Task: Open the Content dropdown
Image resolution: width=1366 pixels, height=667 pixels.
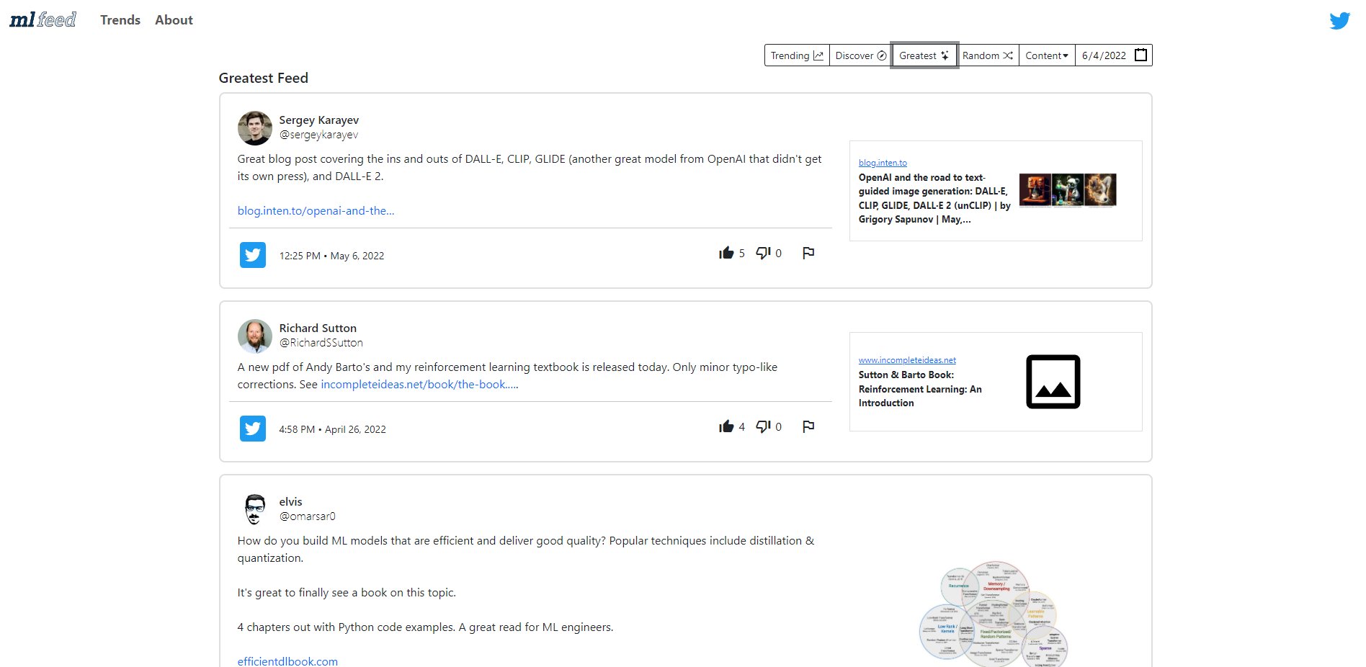Action: [x=1046, y=55]
